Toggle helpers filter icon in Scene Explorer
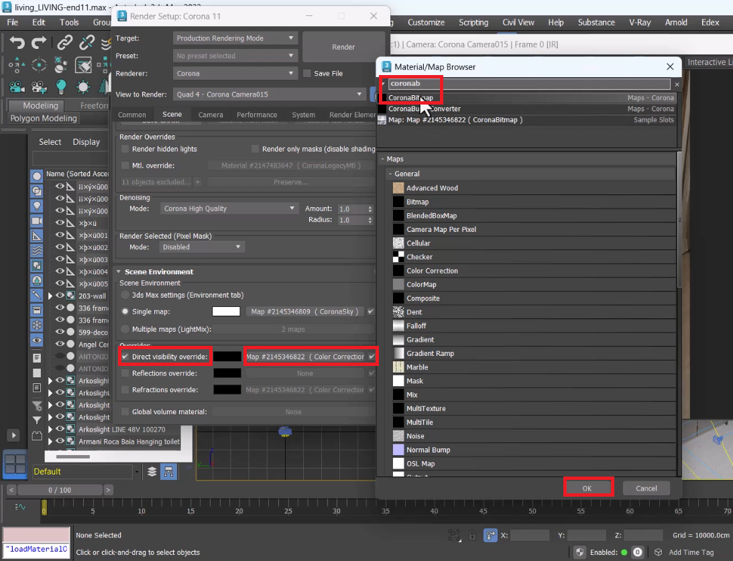This screenshot has height=561, width=733. coord(36,236)
